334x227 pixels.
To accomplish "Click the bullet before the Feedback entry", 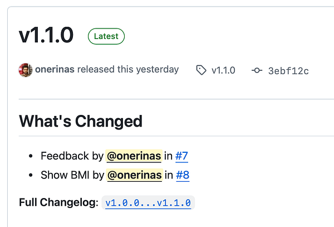I will 30,156.
